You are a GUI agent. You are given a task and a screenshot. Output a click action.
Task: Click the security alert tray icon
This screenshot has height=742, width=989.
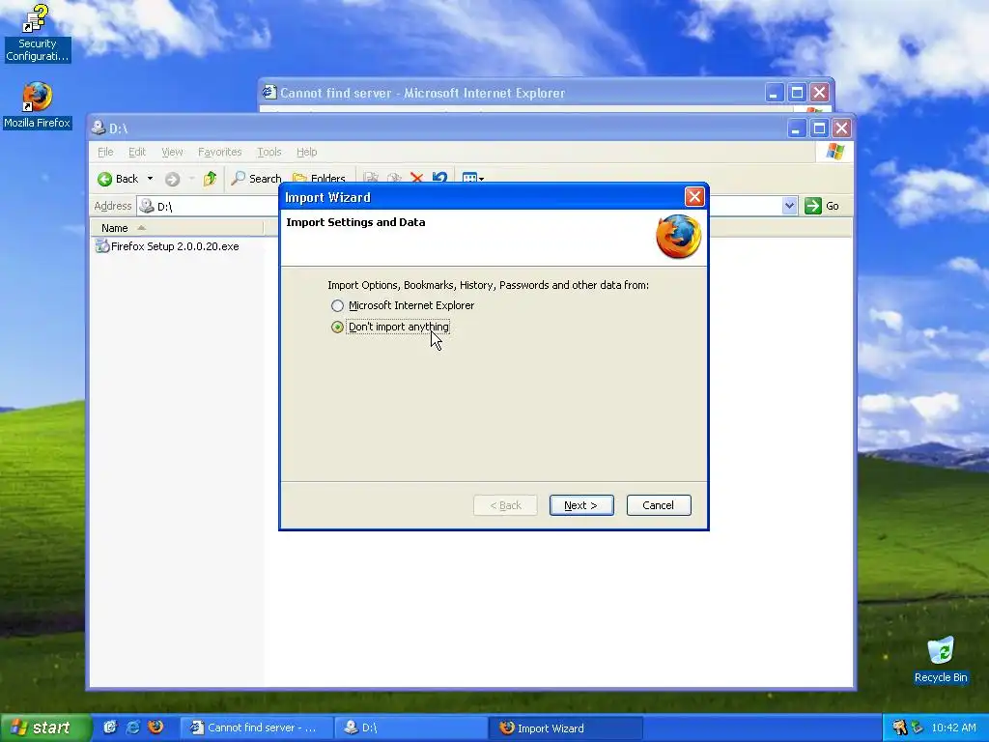899,728
